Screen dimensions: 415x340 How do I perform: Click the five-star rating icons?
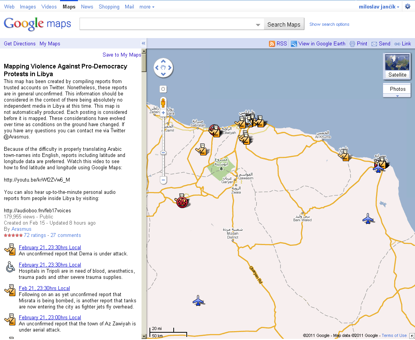(13, 235)
